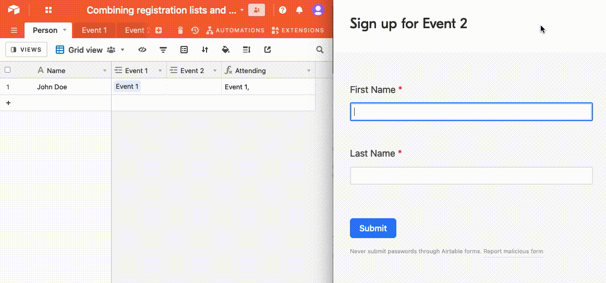
Task: Open the trash bin icon
Action: (x=180, y=30)
